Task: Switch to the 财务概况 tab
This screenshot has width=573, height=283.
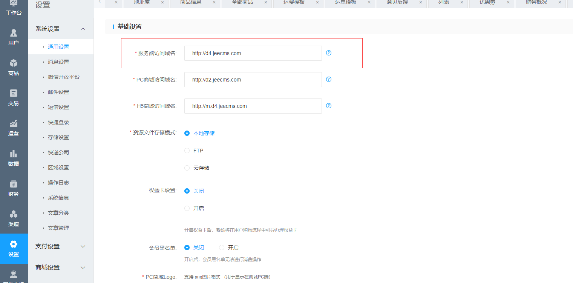Action: point(536,2)
